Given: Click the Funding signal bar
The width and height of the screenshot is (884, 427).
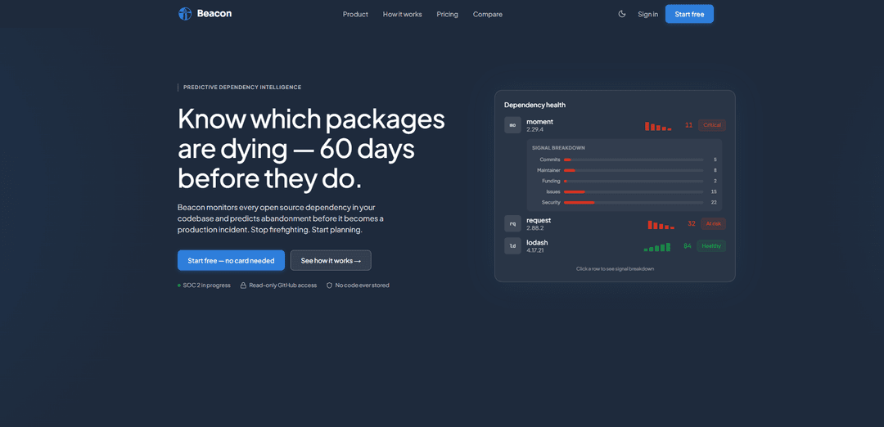Looking at the screenshot, I should [634, 182].
